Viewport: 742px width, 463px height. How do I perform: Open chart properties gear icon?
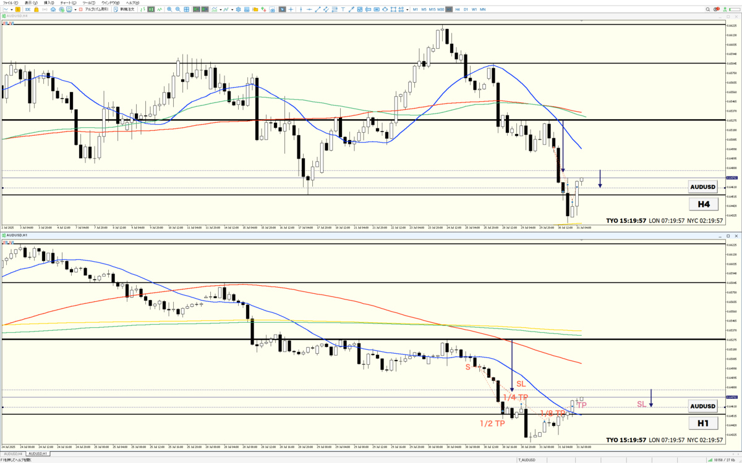[x=239, y=9]
